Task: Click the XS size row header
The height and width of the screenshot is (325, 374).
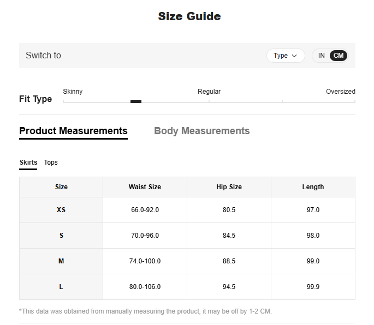Action: pyautogui.click(x=61, y=210)
